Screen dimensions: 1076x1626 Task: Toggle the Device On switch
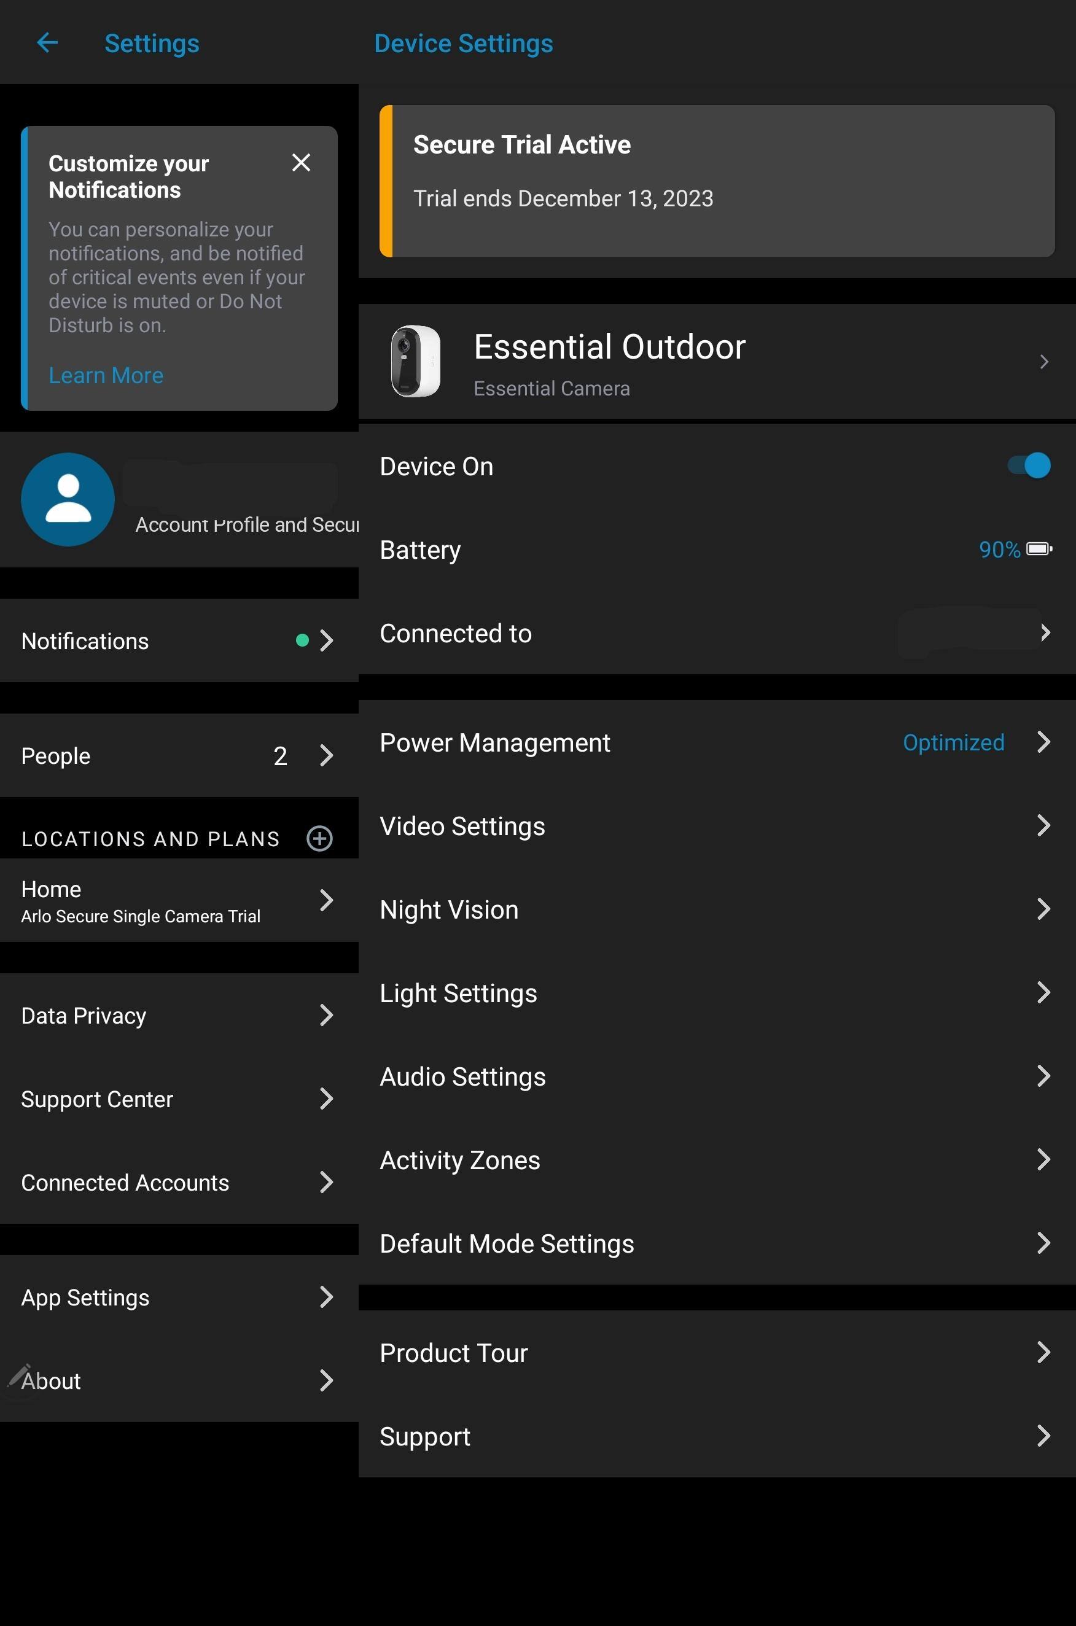pyautogui.click(x=1028, y=465)
